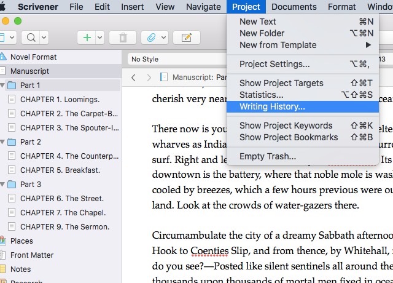Choose Empty Trash... menu entry
Image resolution: width=393 pixels, height=283 pixels.
303,156
